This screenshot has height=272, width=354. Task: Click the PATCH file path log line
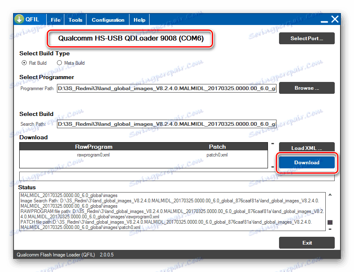click(x=166, y=224)
